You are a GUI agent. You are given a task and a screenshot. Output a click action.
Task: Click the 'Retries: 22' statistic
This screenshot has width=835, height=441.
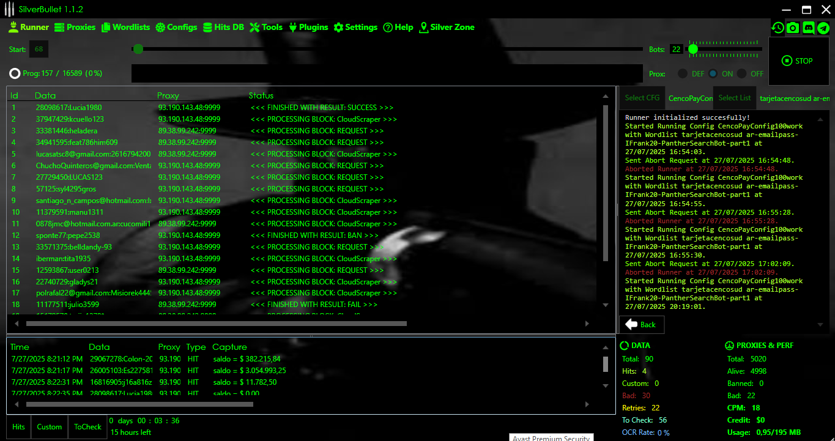[640, 408]
